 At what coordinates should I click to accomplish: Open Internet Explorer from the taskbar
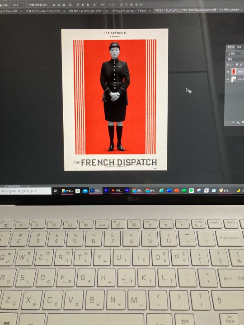click(161, 190)
